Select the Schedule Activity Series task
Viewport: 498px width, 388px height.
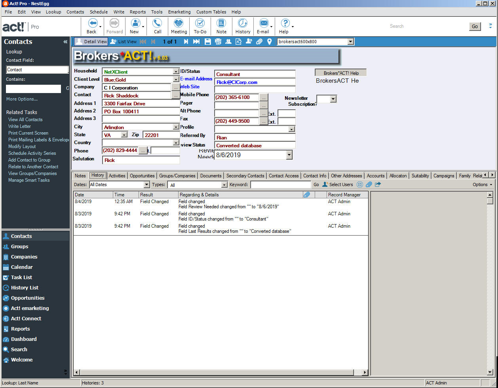pyautogui.click(x=32, y=153)
